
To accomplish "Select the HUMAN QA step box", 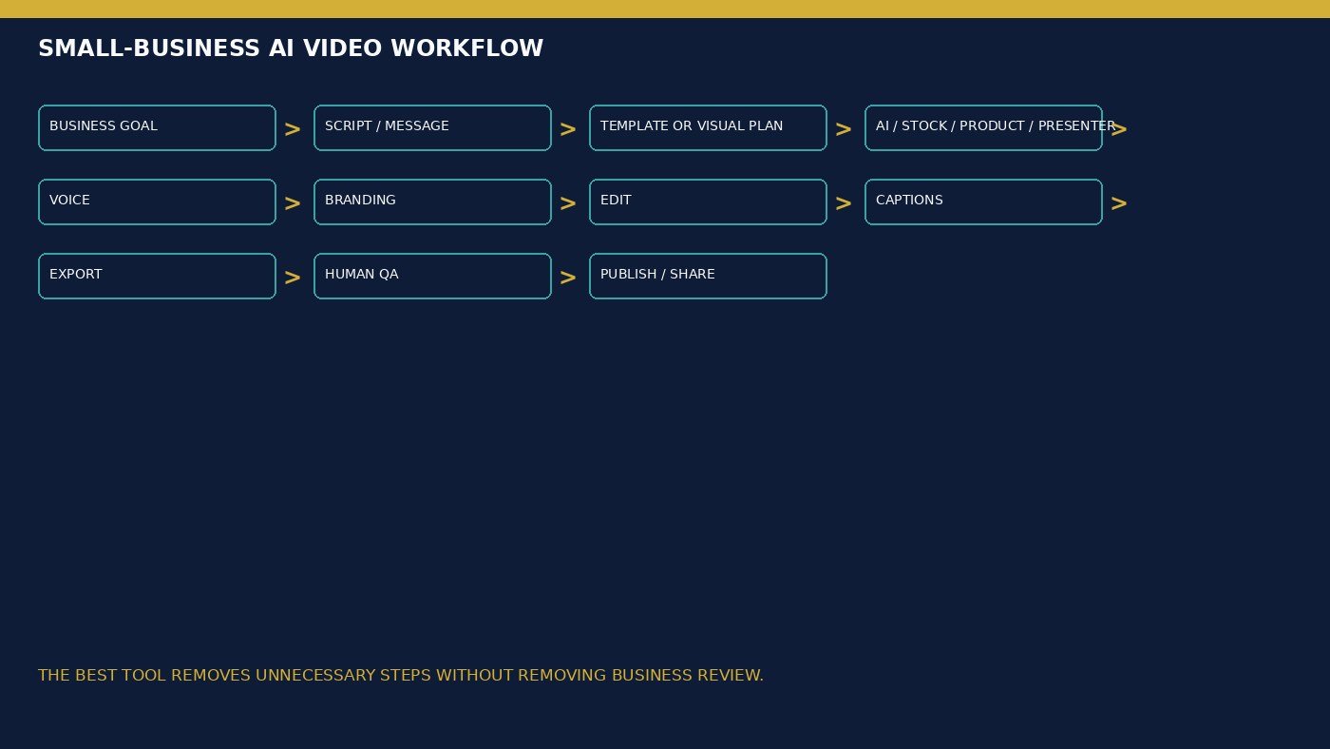I will (432, 276).
